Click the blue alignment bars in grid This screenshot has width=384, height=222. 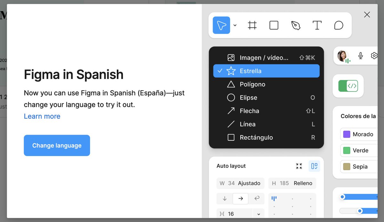[x=274, y=199]
